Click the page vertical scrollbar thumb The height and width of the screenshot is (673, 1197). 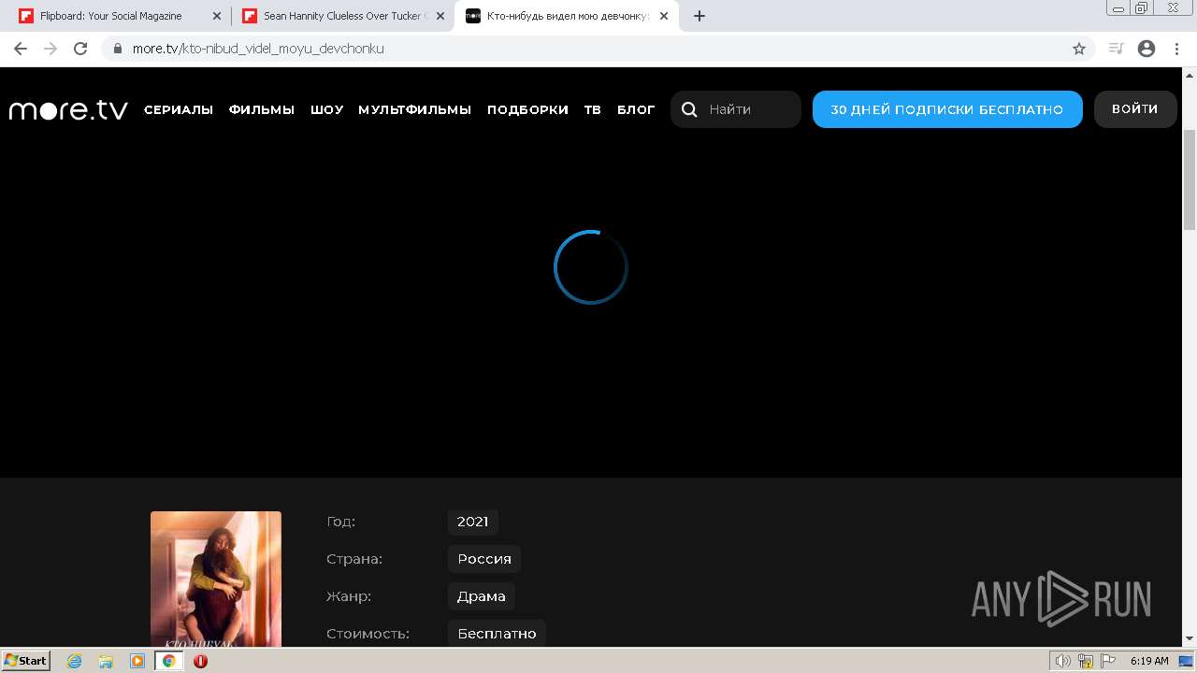coord(1190,180)
